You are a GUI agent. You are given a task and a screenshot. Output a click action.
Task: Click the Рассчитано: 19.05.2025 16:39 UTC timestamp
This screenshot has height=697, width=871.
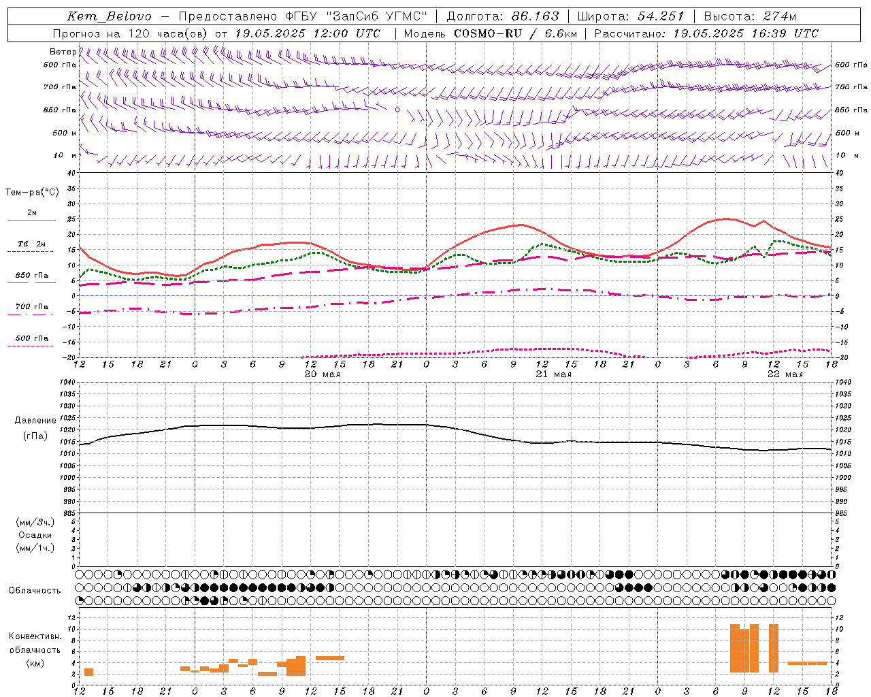click(706, 33)
